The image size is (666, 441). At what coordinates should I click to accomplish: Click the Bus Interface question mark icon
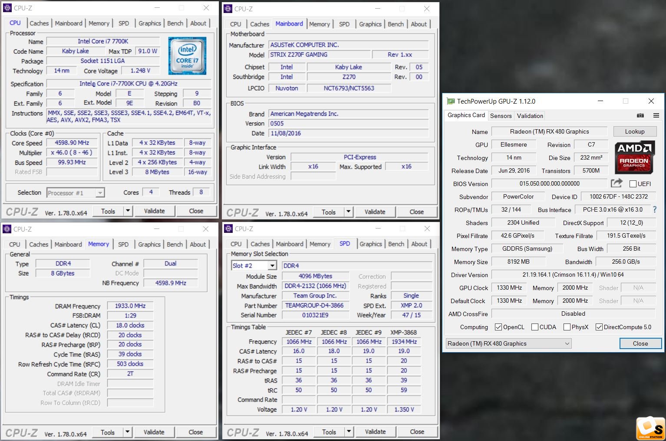[x=655, y=209]
